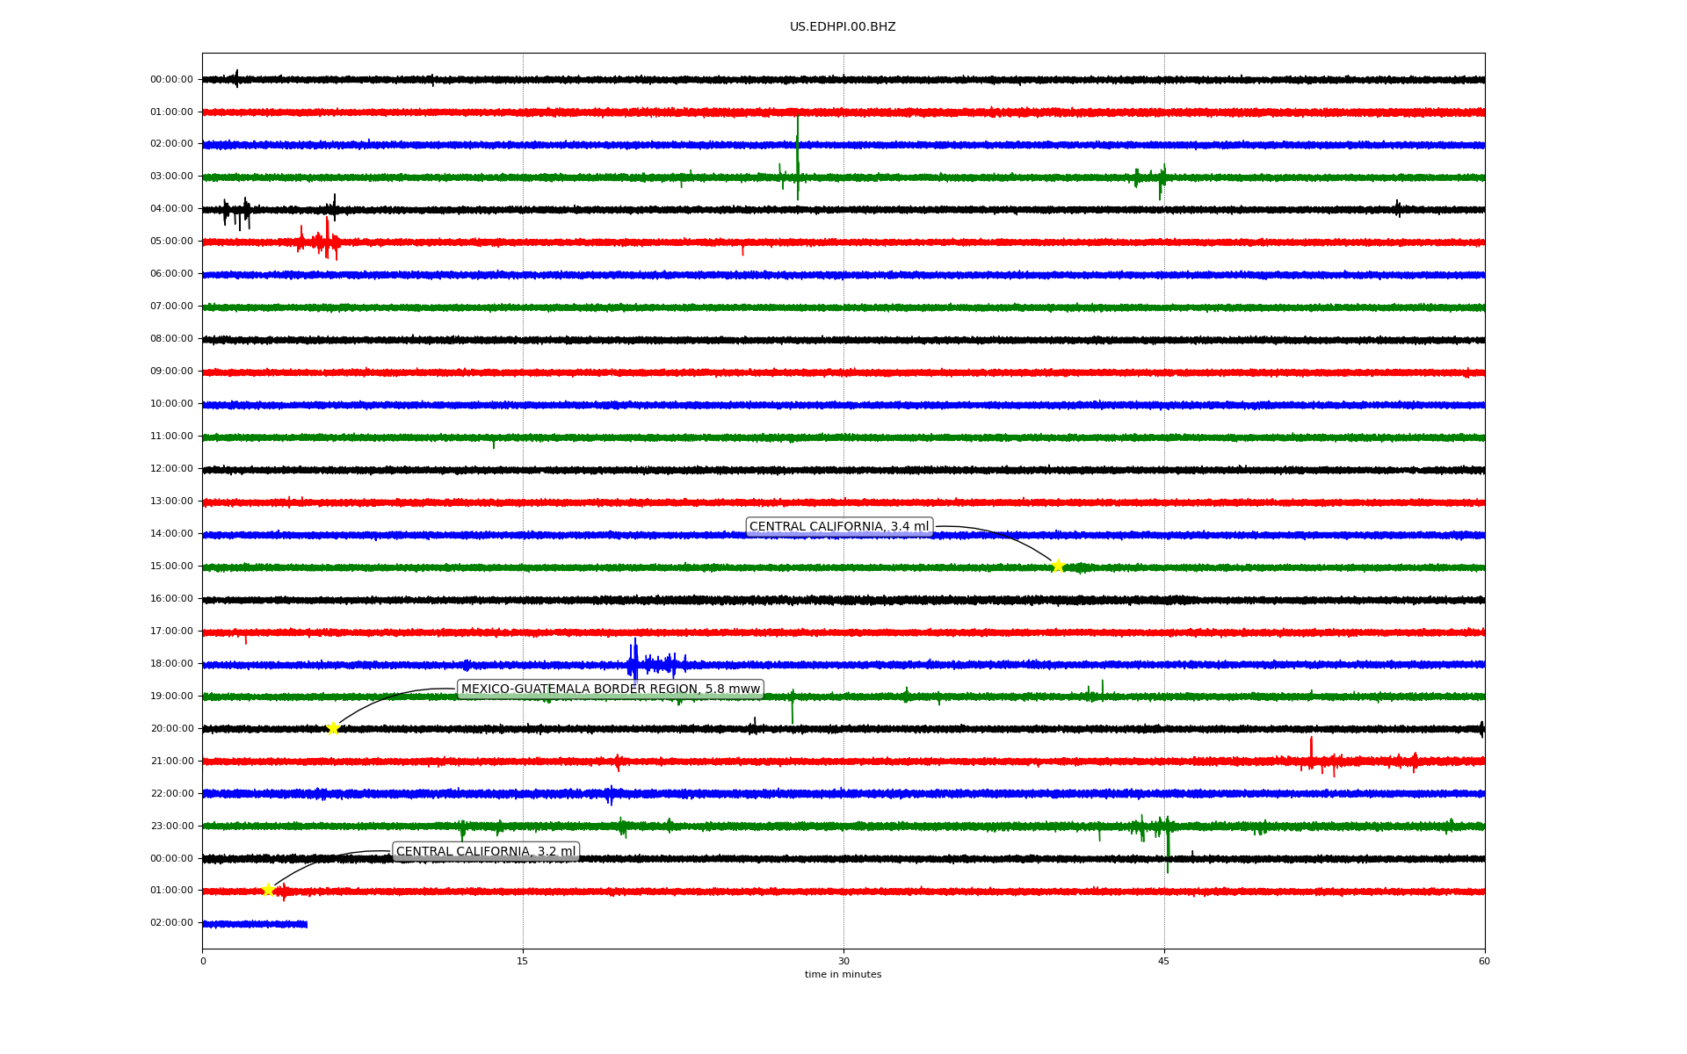Click the 45 tick label on x-axis

(1164, 961)
